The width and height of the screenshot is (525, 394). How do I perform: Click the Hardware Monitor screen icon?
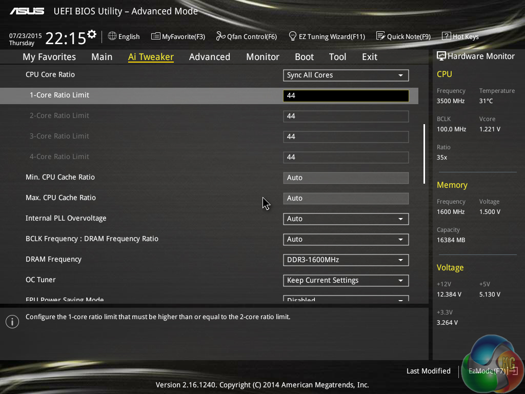[x=441, y=56]
